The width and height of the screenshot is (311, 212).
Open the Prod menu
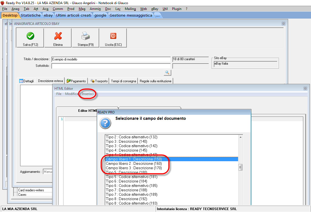(71, 9)
